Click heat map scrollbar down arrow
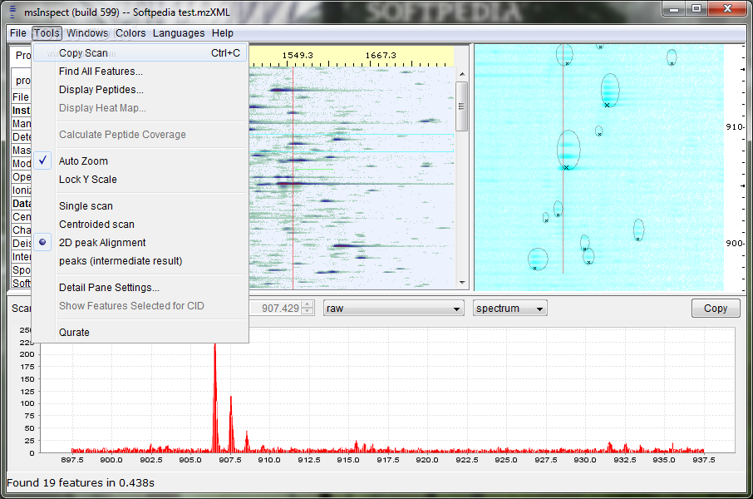The image size is (753, 499). pos(462,283)
